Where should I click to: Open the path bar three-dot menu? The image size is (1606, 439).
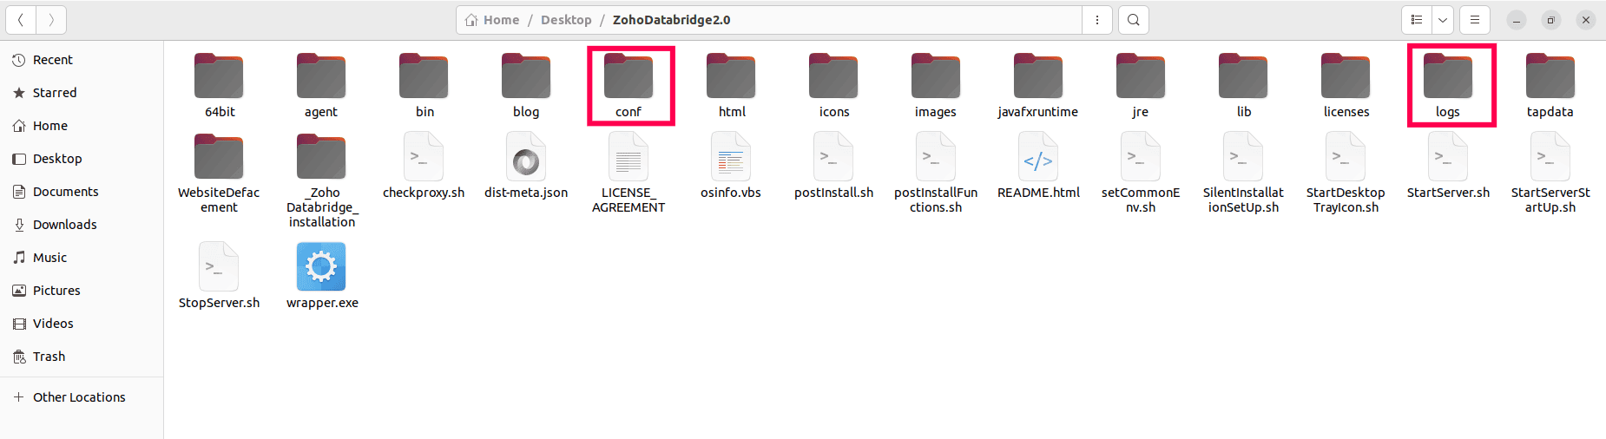coord(1097,20)
